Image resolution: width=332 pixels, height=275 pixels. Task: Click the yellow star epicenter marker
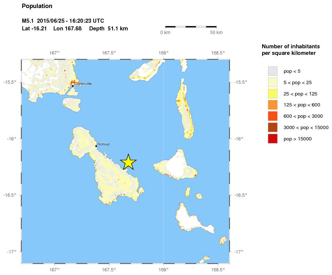pyautogui.click(x=128, y=162)
